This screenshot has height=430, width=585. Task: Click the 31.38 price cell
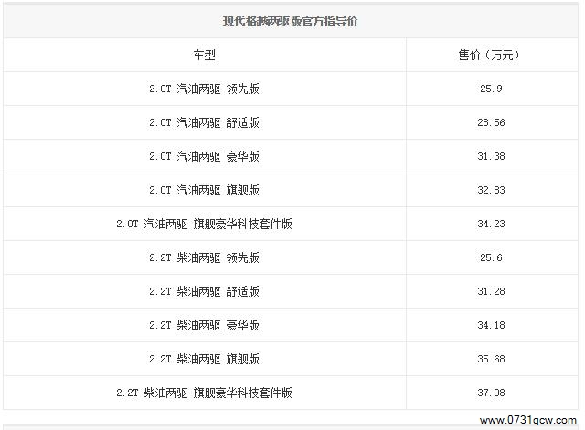[491, 156]
